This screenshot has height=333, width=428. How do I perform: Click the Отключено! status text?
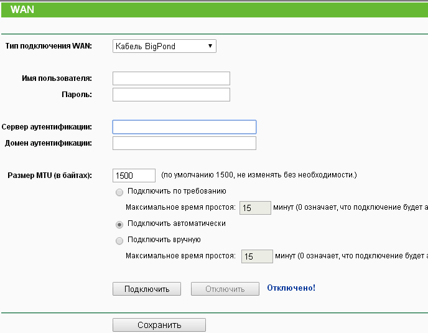(291, 288)
